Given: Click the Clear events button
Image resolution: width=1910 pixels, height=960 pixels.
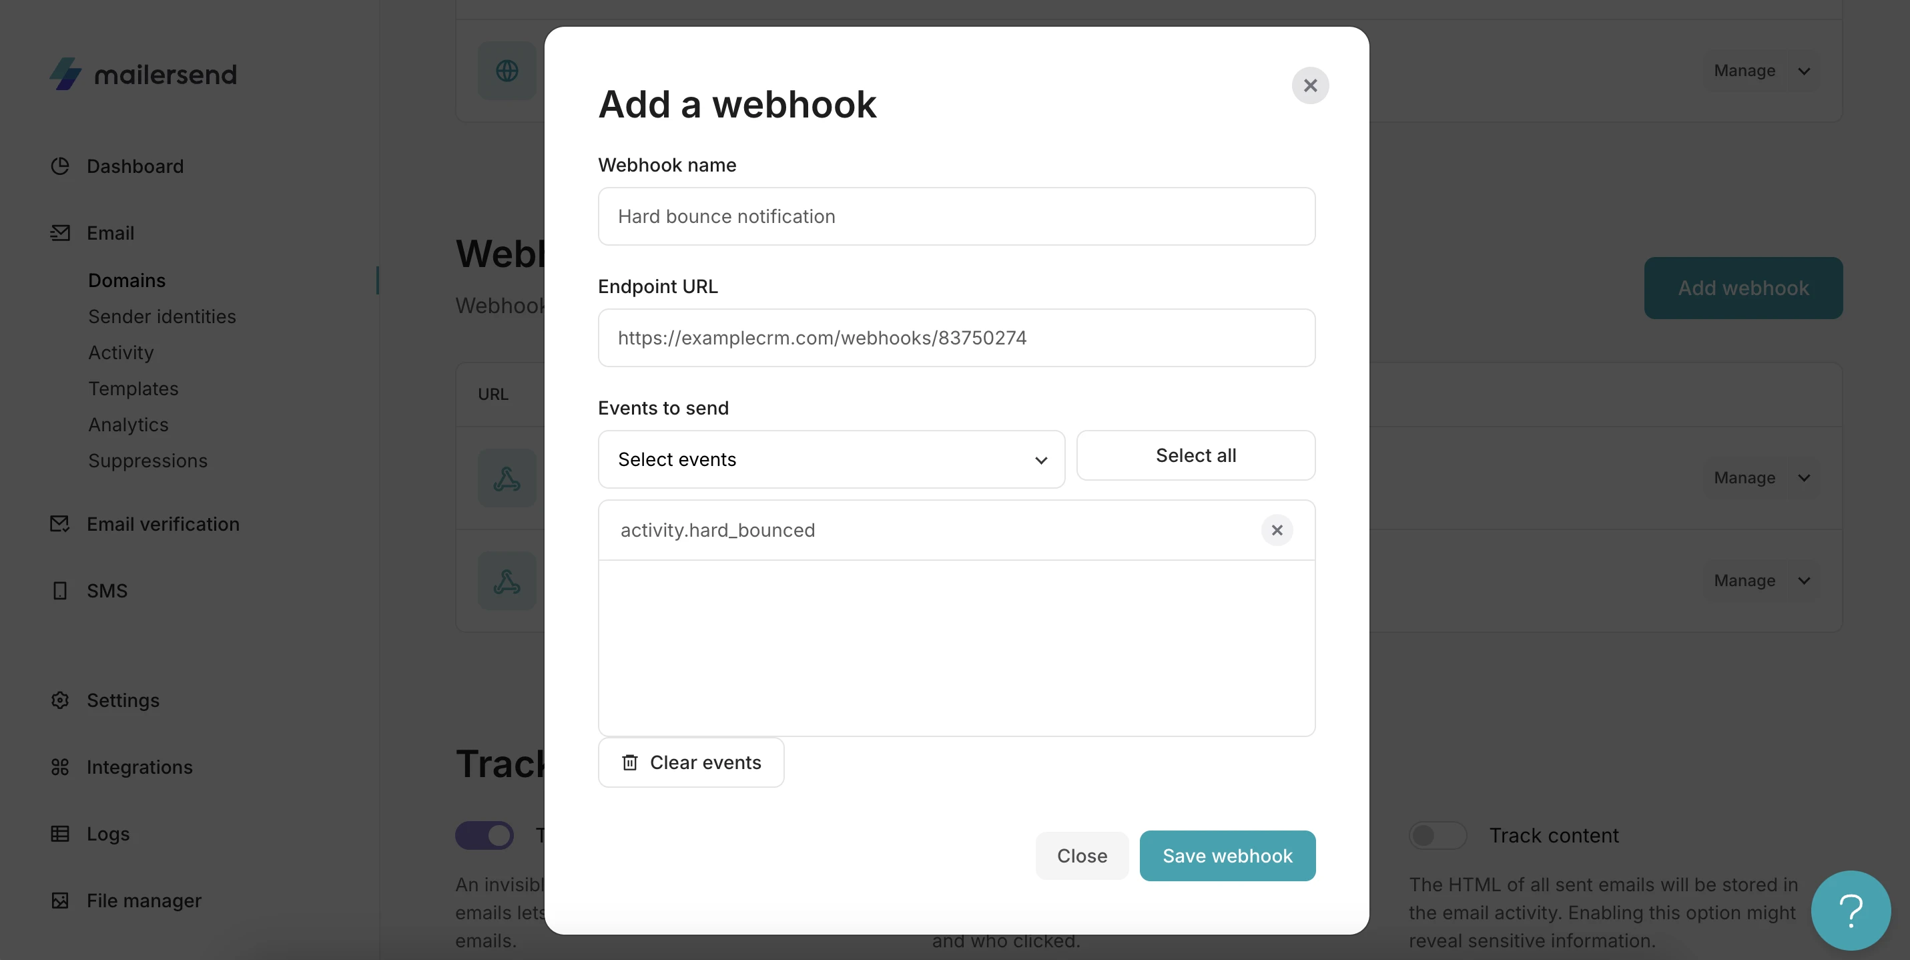Looking at the screenshot, I should click(x=690, y=762).
